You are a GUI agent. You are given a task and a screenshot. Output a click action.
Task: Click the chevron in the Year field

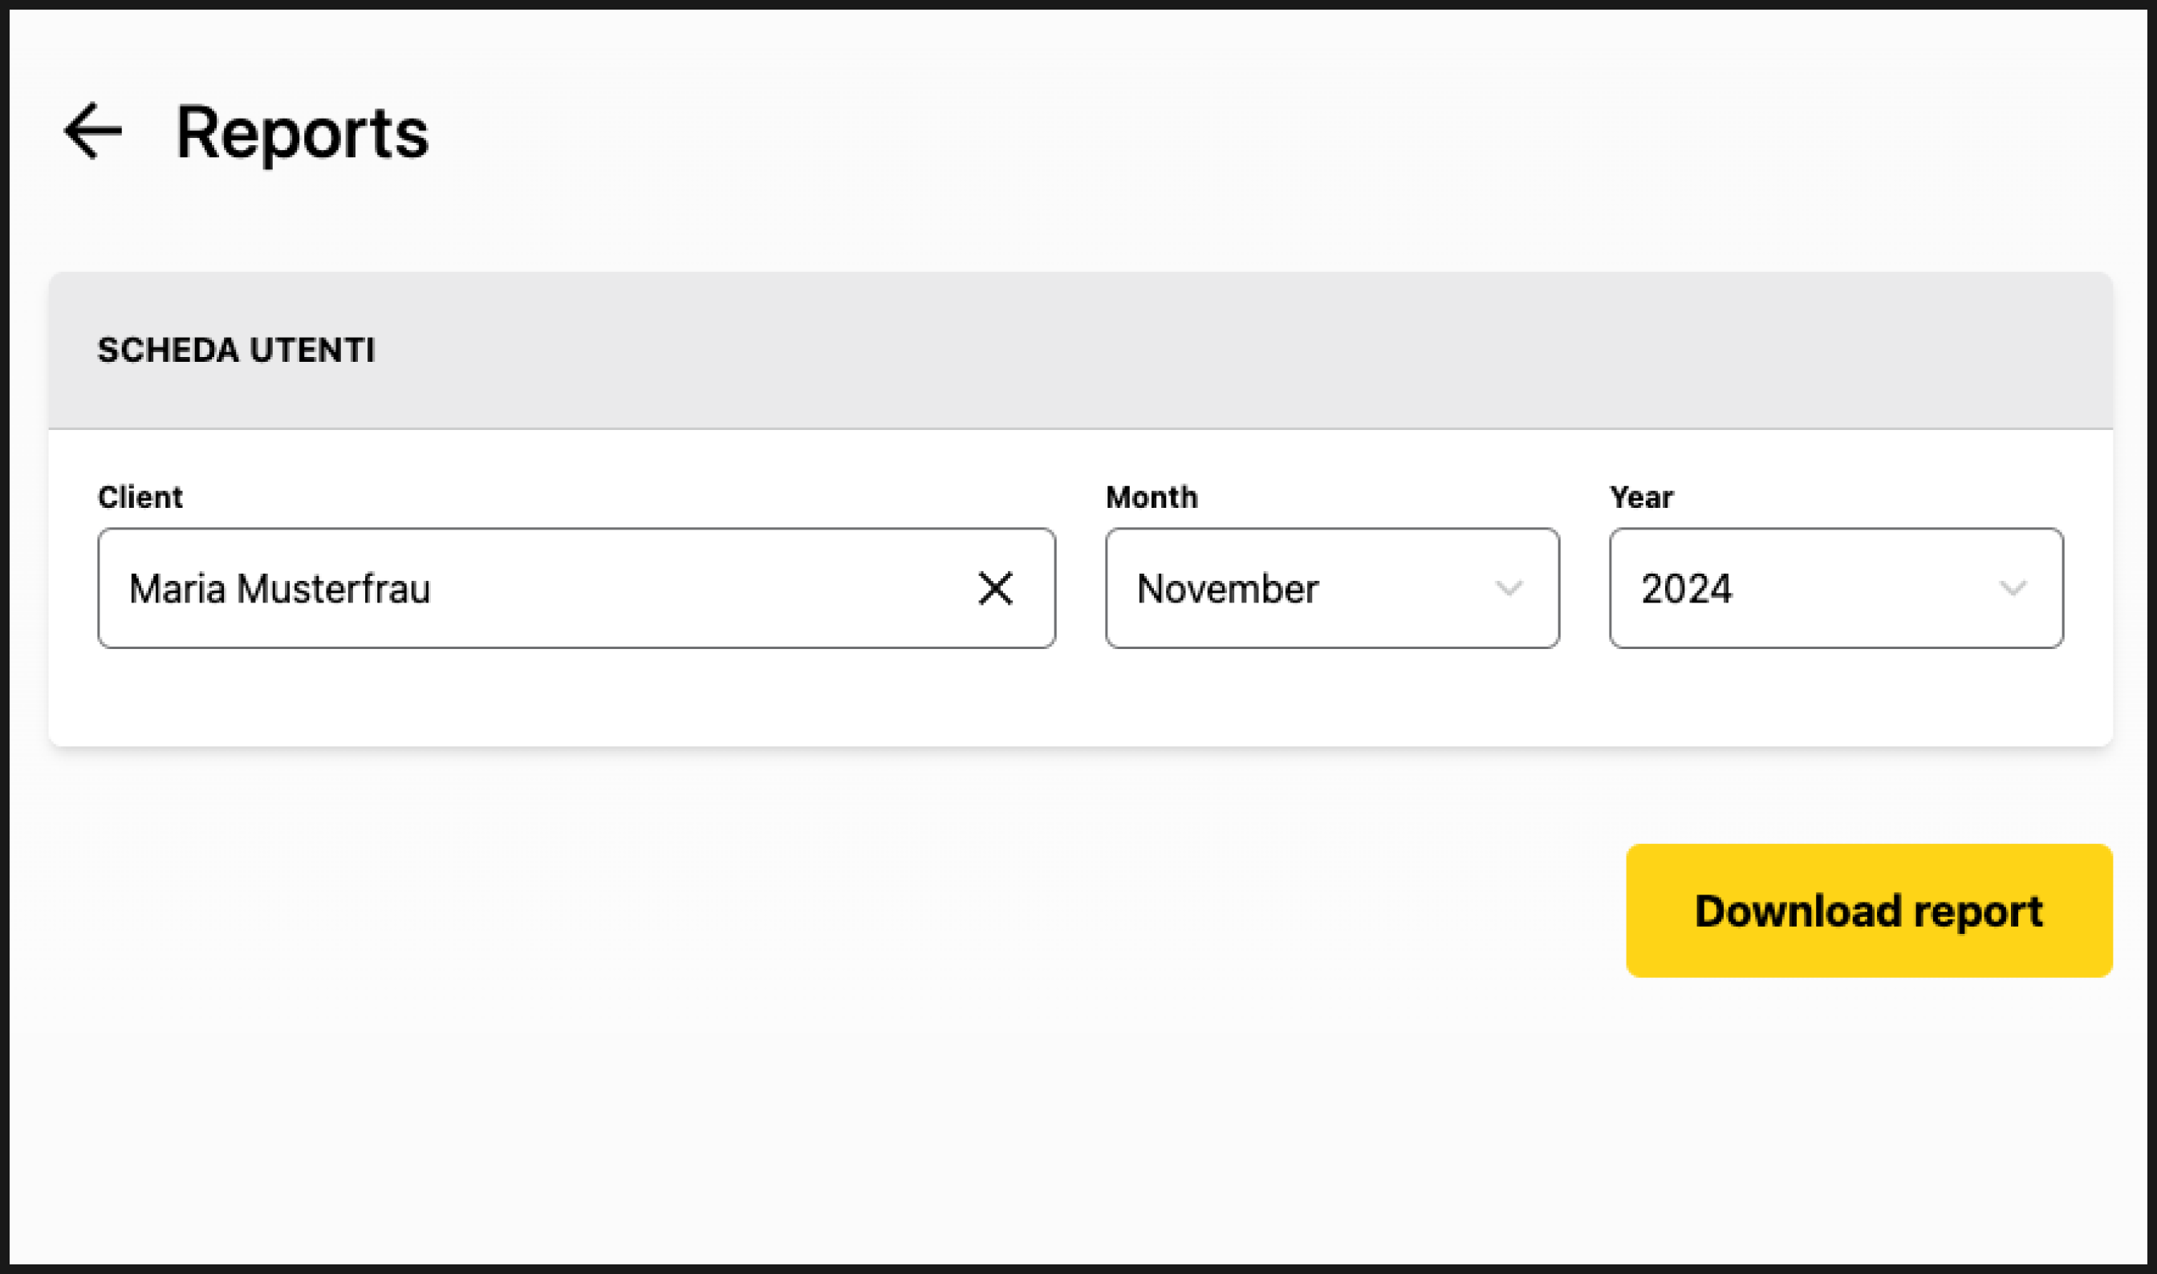(x=2013, y=589)
